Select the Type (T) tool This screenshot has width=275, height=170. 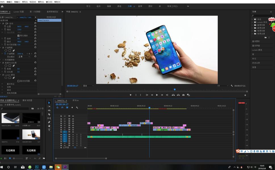pos(49,130)
